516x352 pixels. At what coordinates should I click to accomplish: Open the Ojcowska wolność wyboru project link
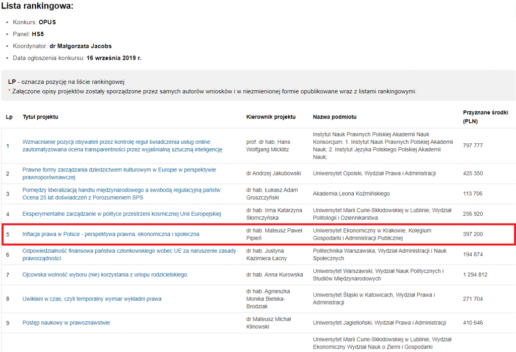tap(105, 275)
